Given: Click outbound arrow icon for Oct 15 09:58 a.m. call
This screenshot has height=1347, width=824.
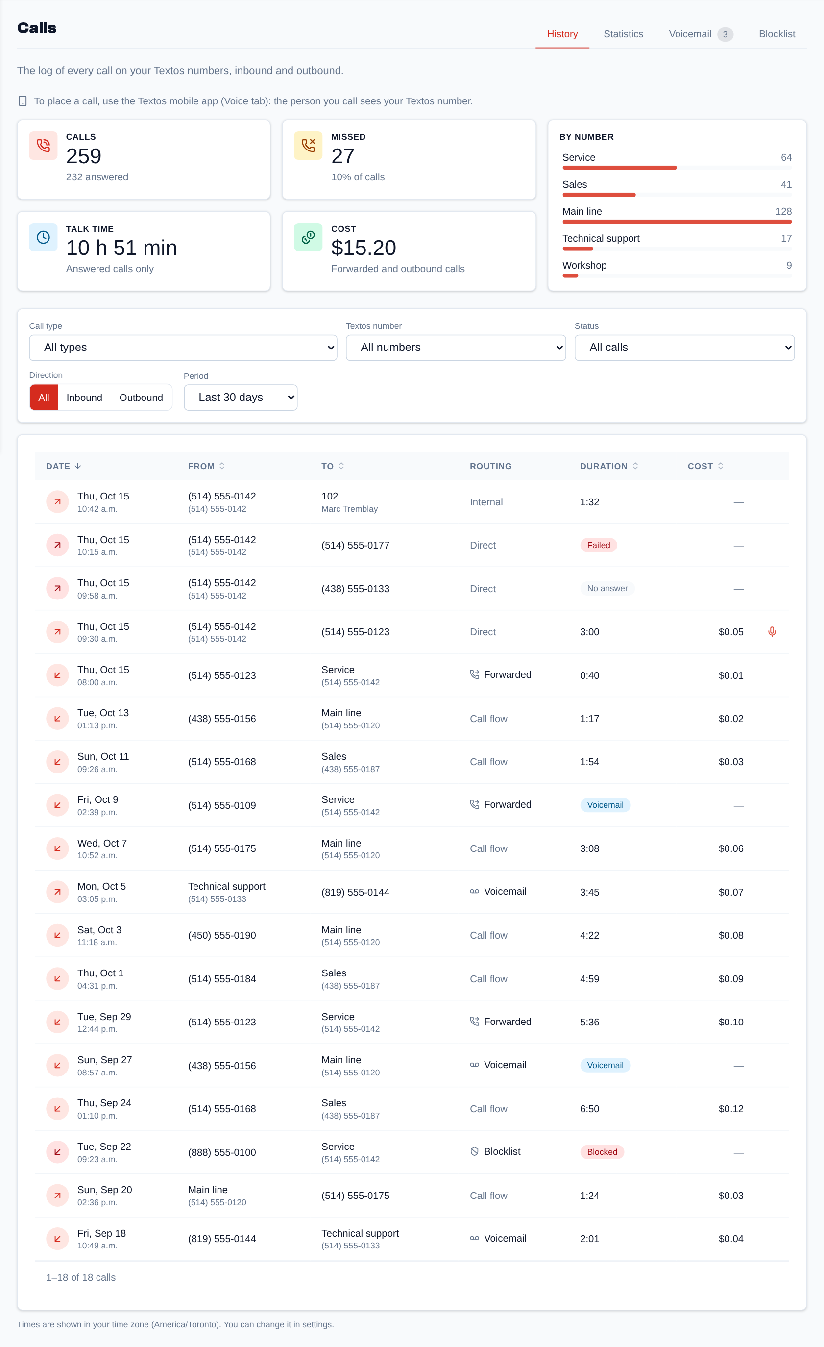Looking at the screenshot, I should (x=57, y=589).
